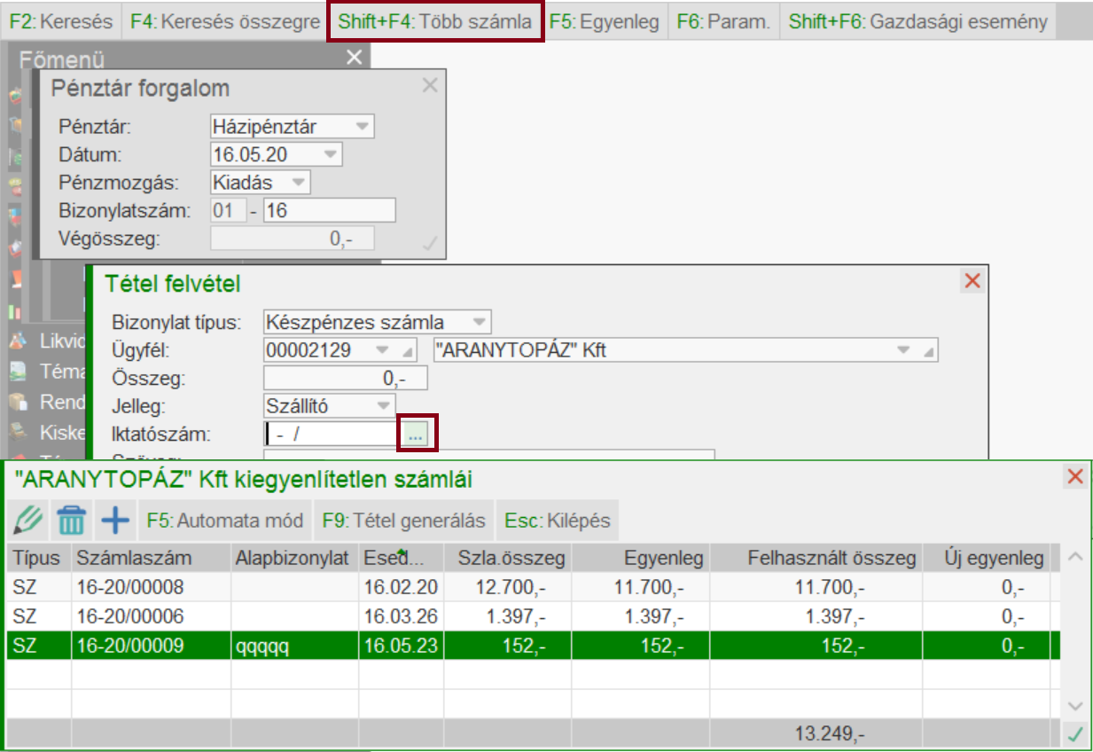Click invoice list scroll up arrow
1093x752 pixels.
(x=1076, y=558)
